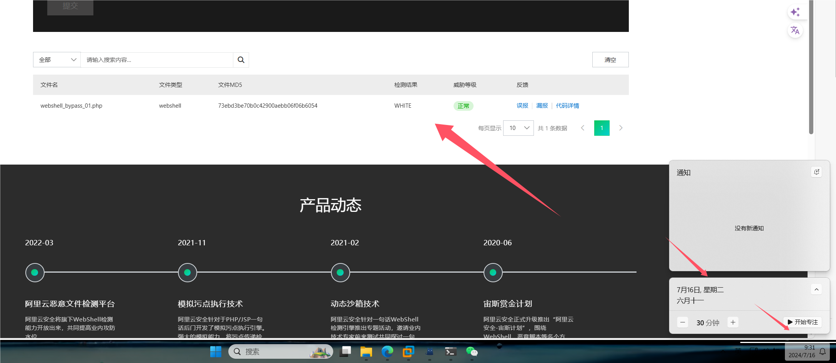The width and height of the screenshot is (836, 363).
Task: Click the taskbar clock showing 9:31
Action: coord(802,351)
